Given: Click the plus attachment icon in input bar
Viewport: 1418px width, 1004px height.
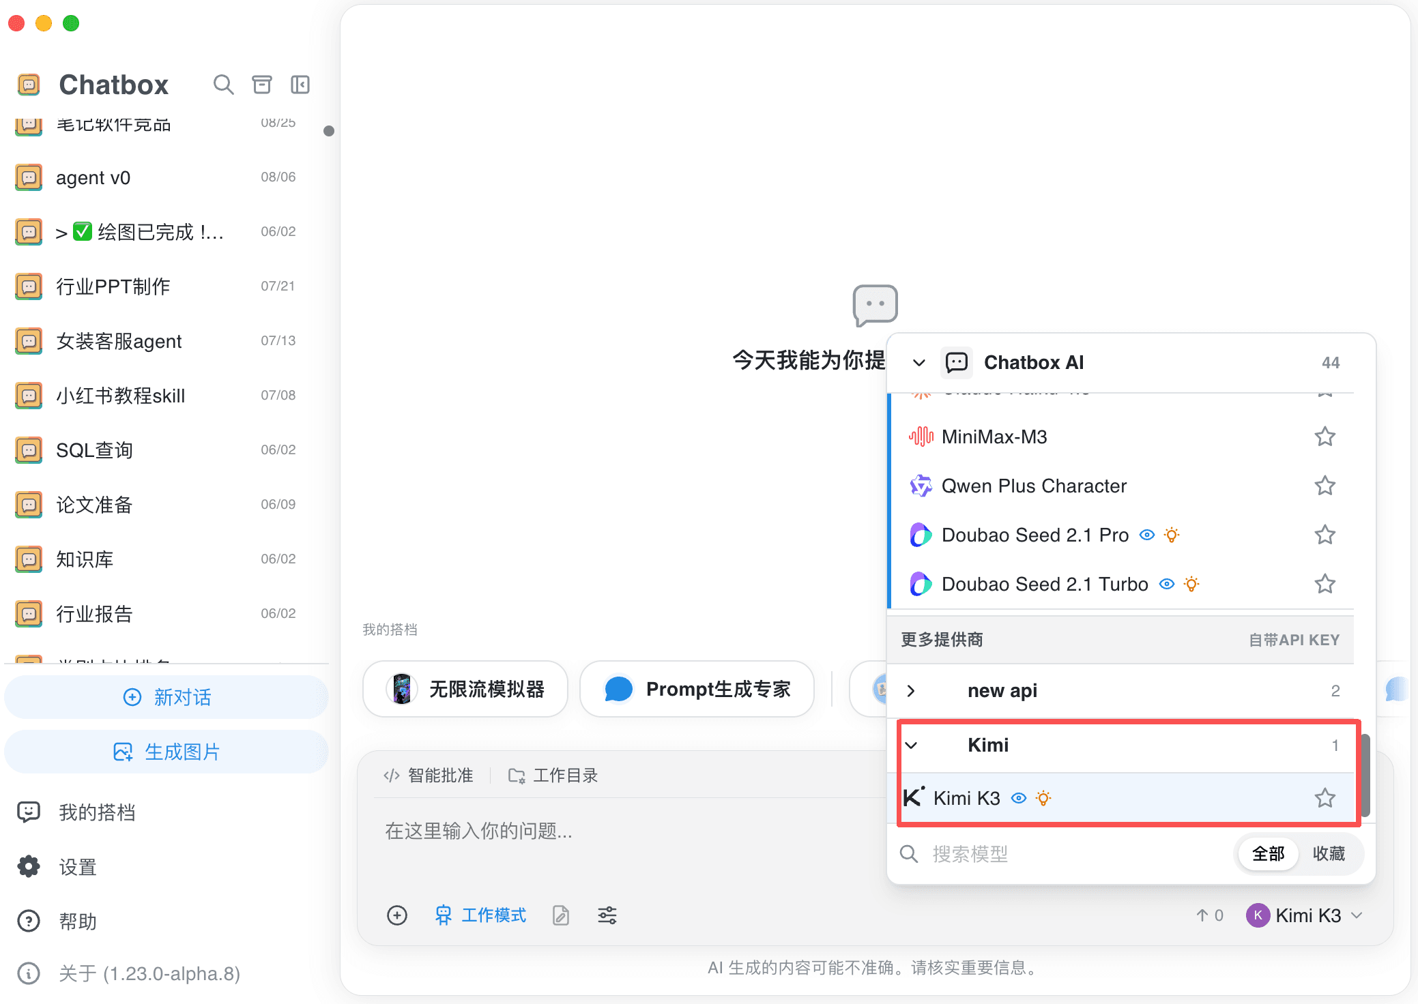Looking at the screenshot, I should click(397, 915).
